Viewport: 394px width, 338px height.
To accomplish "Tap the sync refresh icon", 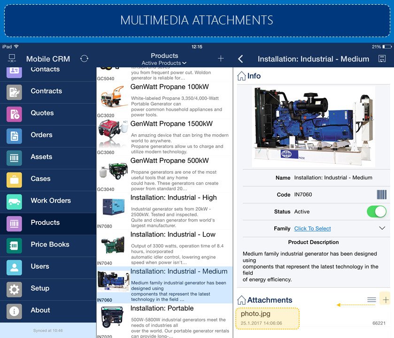I will [84, 59].
